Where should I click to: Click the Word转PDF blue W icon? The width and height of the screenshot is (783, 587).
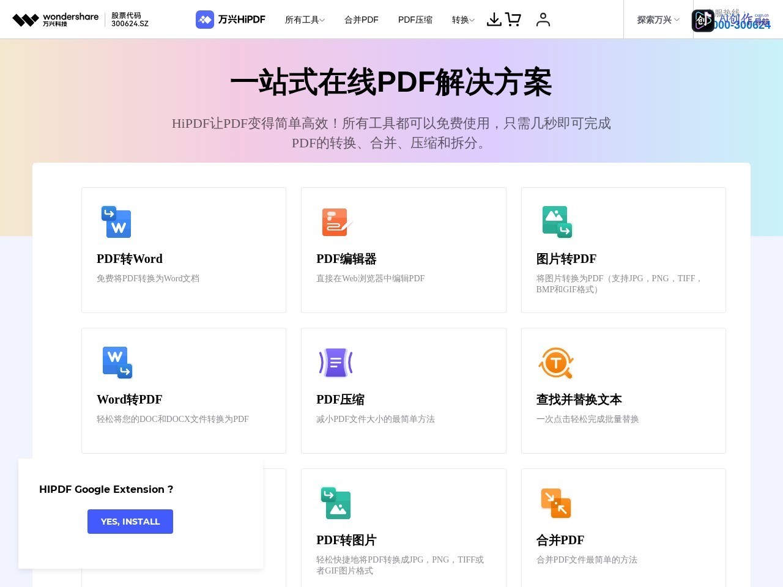[x=117, y=363]
